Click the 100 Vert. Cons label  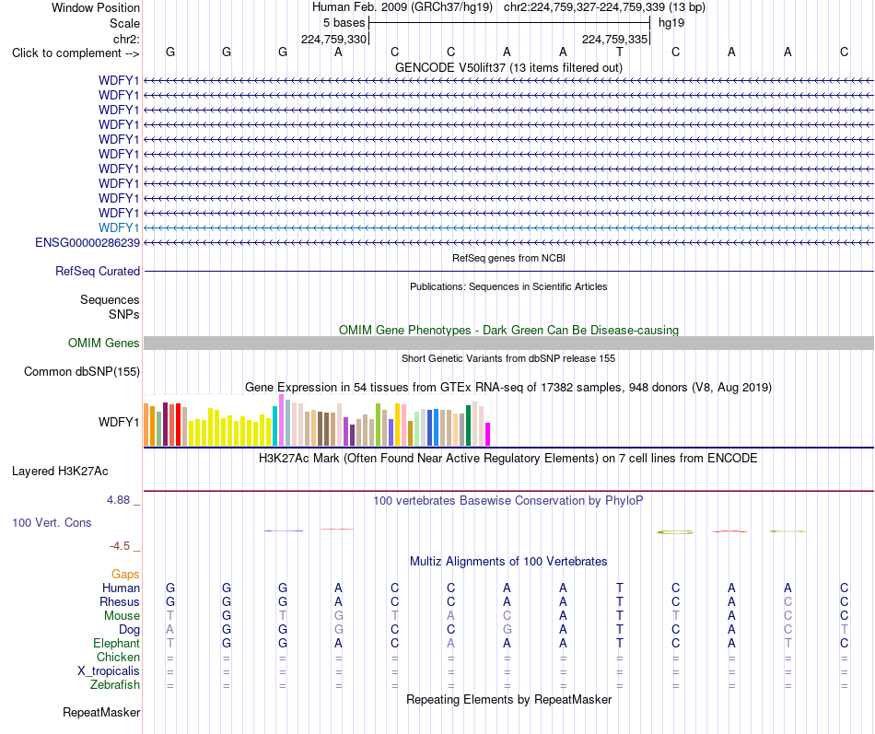pos(52,522)
